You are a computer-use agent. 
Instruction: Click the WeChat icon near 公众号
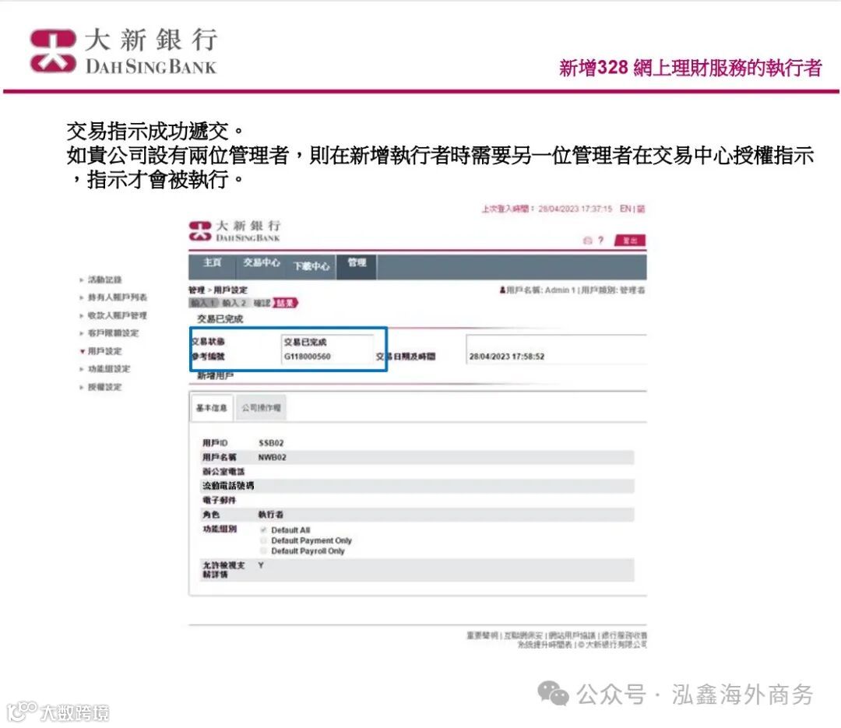point(553,694)
